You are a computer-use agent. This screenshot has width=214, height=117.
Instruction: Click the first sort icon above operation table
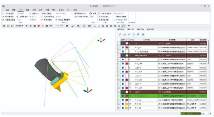click(120, 35)
